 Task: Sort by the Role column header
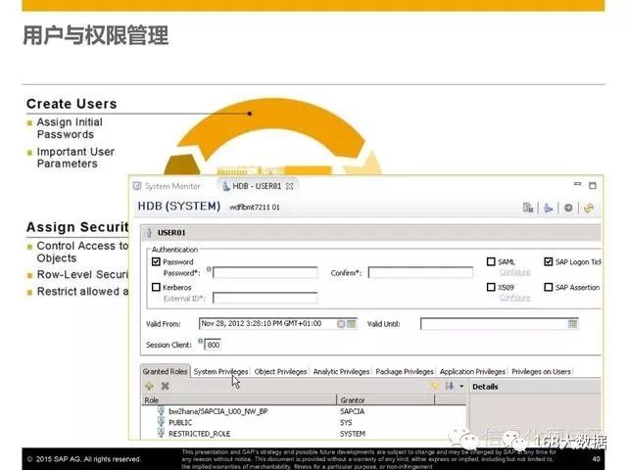pos(239,400)
